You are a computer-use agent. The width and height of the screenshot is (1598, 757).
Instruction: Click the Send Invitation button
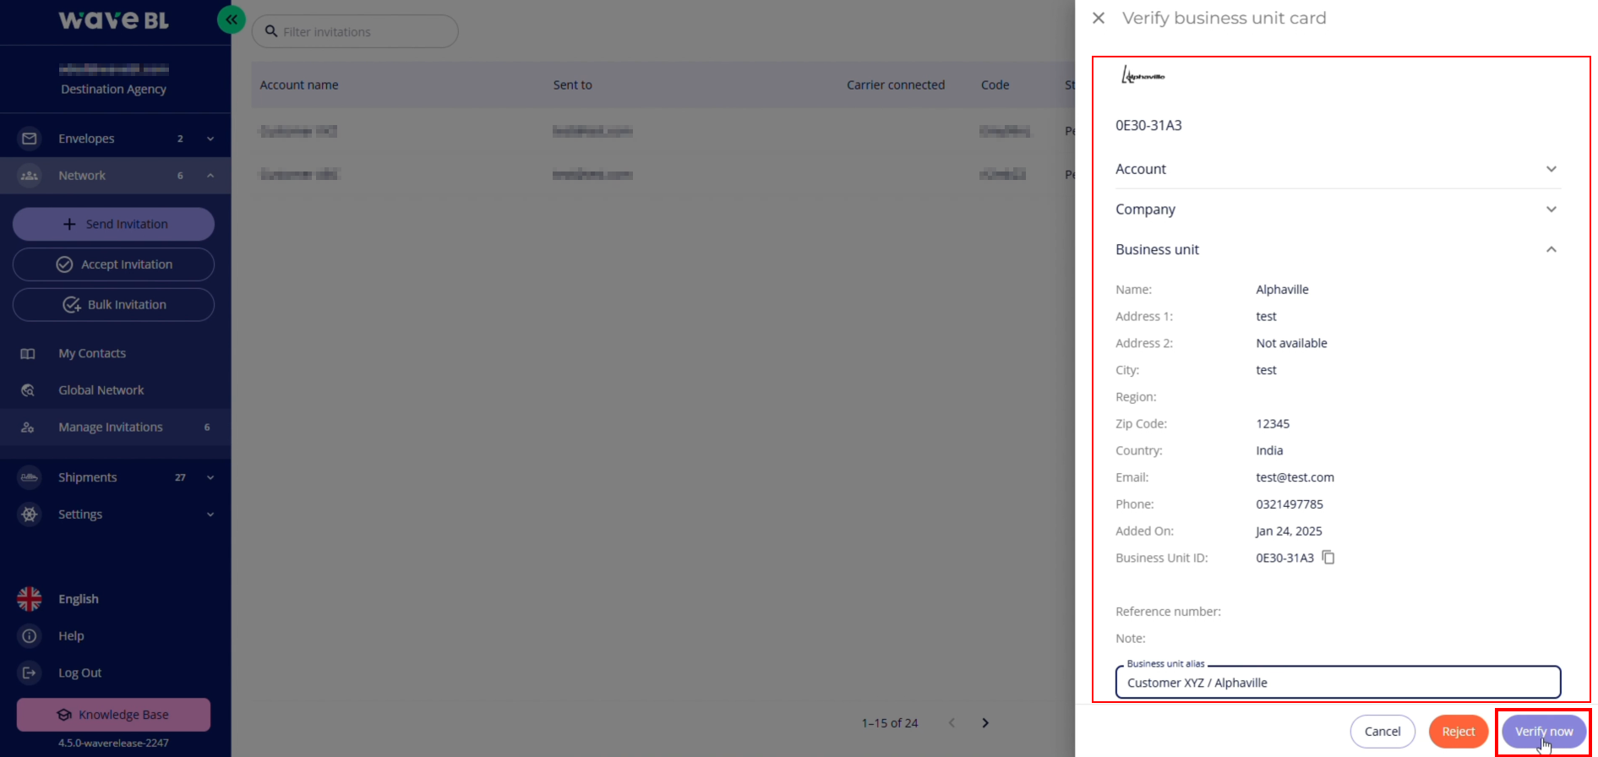pos(113,224)
